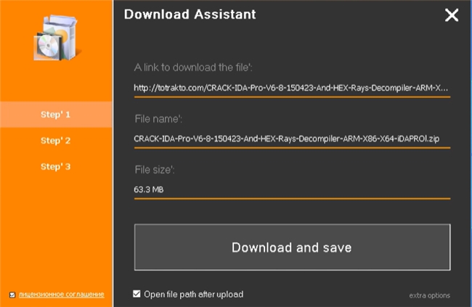Uncheck Open file path after upload
This screenshot has height=307, width=472.
click(137, 294)
